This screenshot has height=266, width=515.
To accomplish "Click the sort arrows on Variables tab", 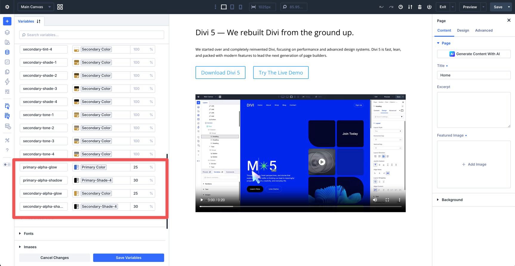I will (38, 21).
